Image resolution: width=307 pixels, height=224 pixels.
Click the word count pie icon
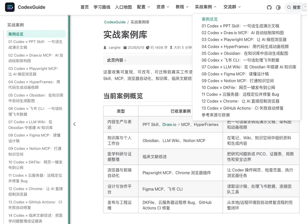click(x=148, y=48)
